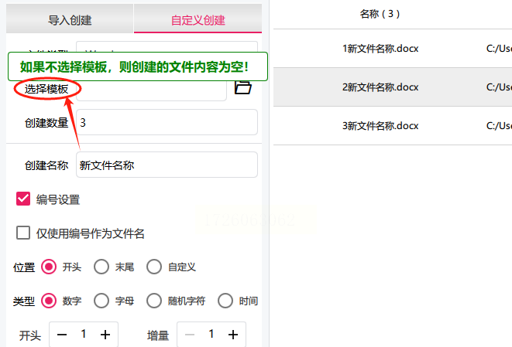Screen dimensions: 512x347
Task: Click the 创建数量 input field
Action: point(167,122)
